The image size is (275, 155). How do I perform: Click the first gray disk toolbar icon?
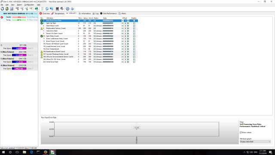pyautogui.click(x=17, y=9)
